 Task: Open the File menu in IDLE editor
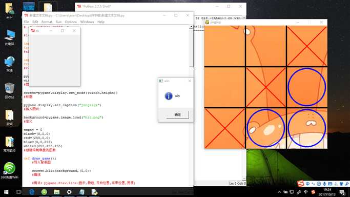tap(26, 22)
